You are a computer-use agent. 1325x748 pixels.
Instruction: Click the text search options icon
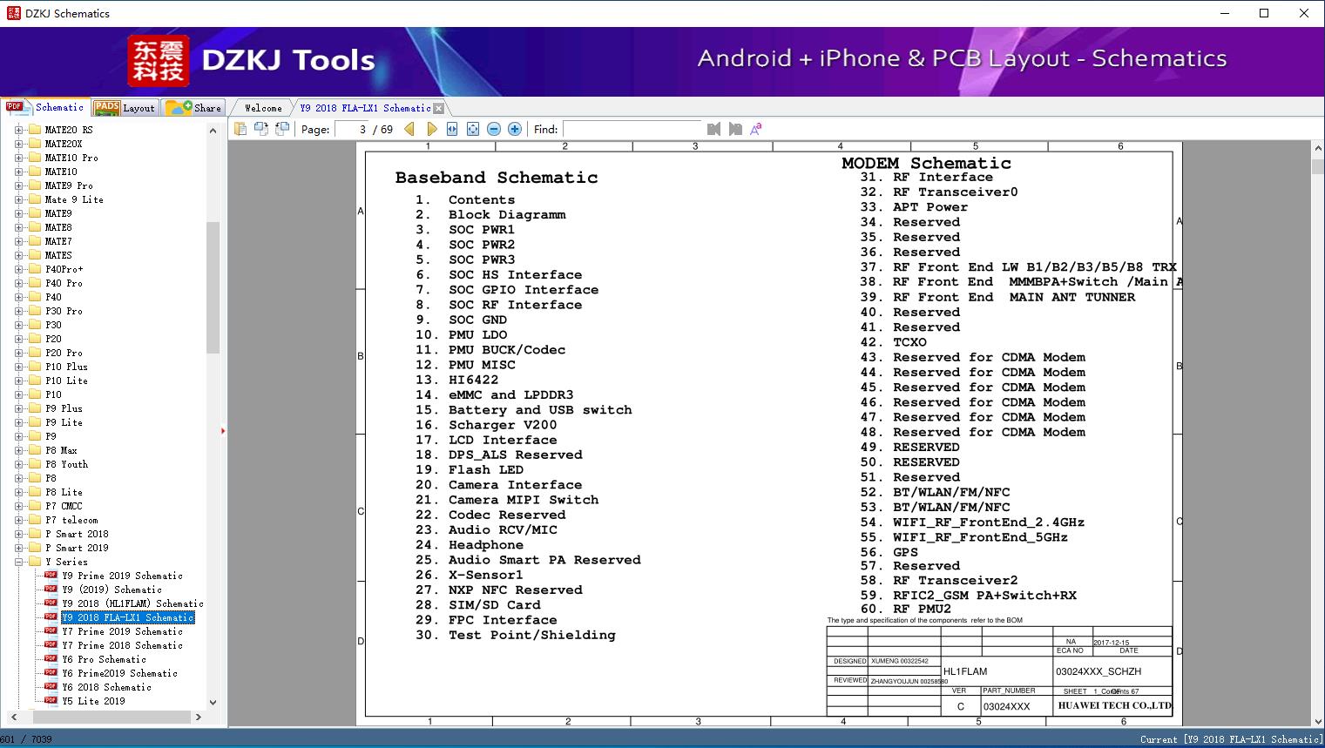tap(756, 129)
